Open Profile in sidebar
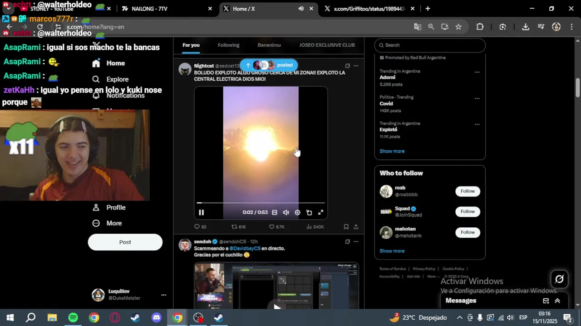 click(x=108, y=207)
